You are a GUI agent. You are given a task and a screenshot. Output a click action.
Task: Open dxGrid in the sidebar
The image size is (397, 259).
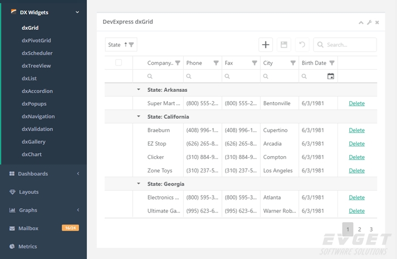point(30,28)
